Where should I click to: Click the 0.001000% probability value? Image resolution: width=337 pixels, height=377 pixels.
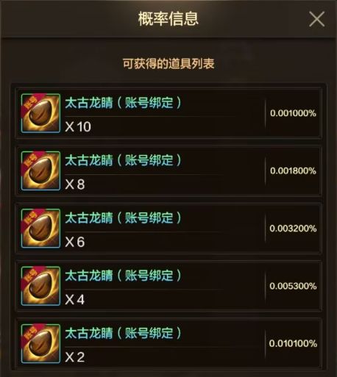coord(293,113)
